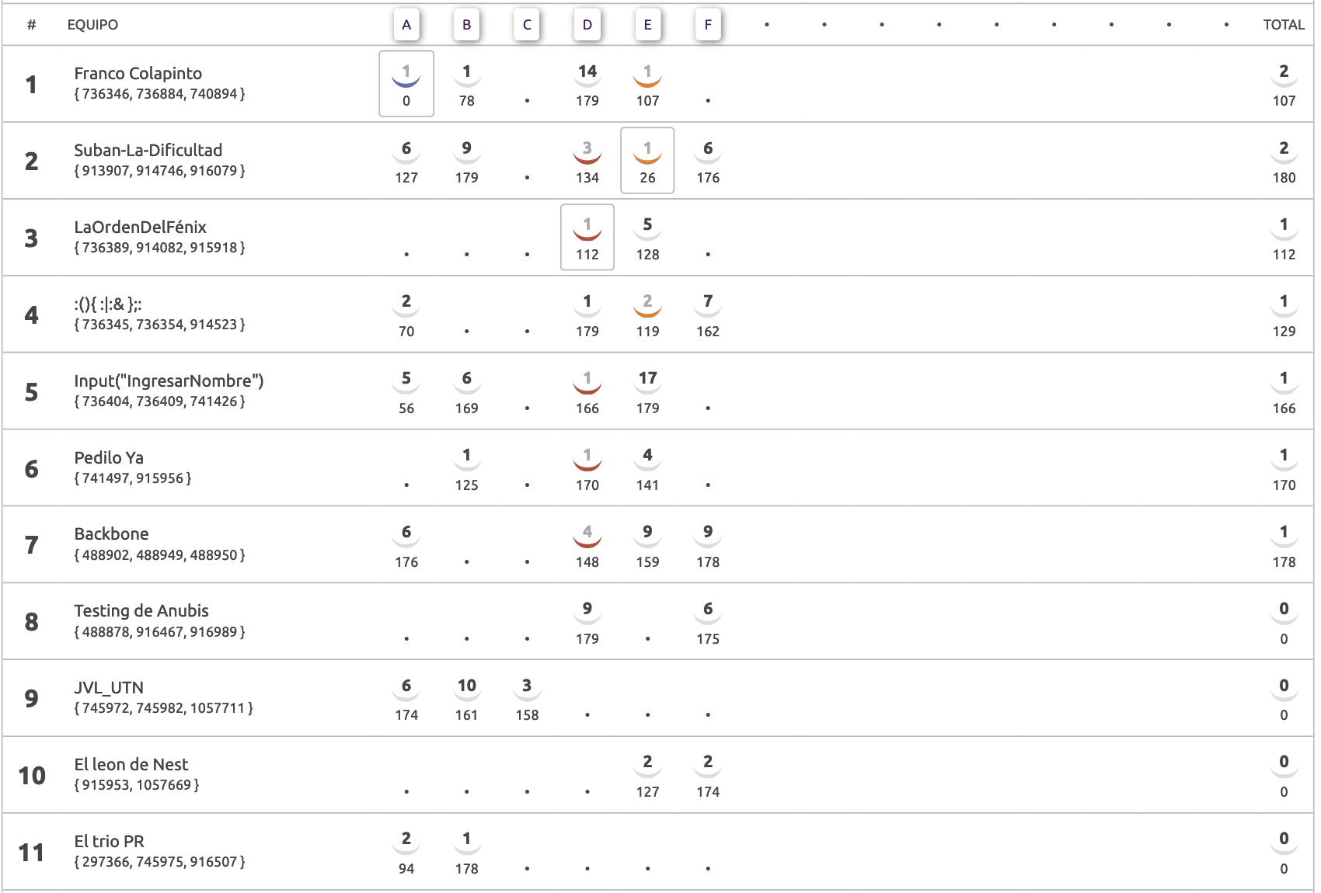The width and height of the screenshot is (1321, 893).
Task: Open problem E header badge
Action: coord(647,25)
